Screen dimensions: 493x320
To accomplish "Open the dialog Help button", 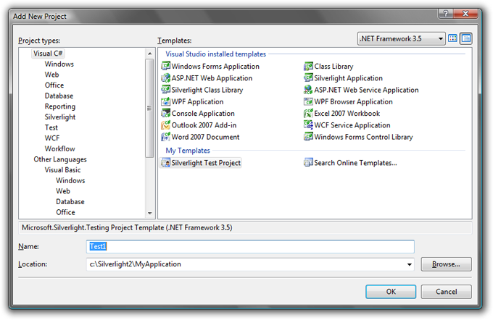I will click(446, 14).
